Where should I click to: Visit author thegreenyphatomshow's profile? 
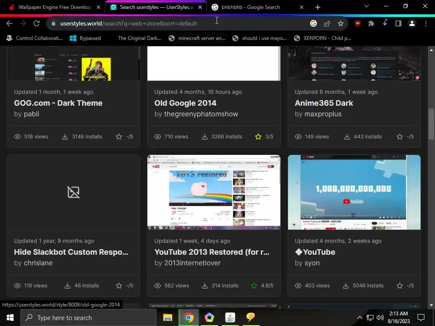pos(201,114)
